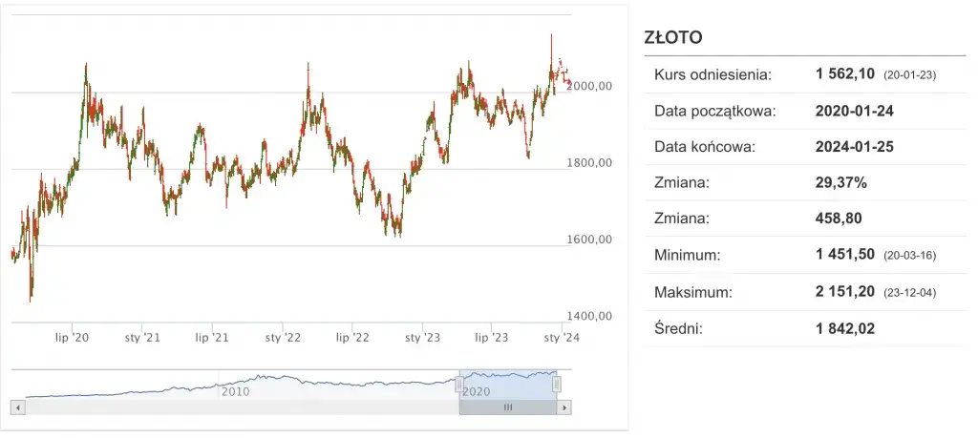Click the Średni value 1 842,02
The height and width of the screenshot is (438, 978).
(844, 328)
